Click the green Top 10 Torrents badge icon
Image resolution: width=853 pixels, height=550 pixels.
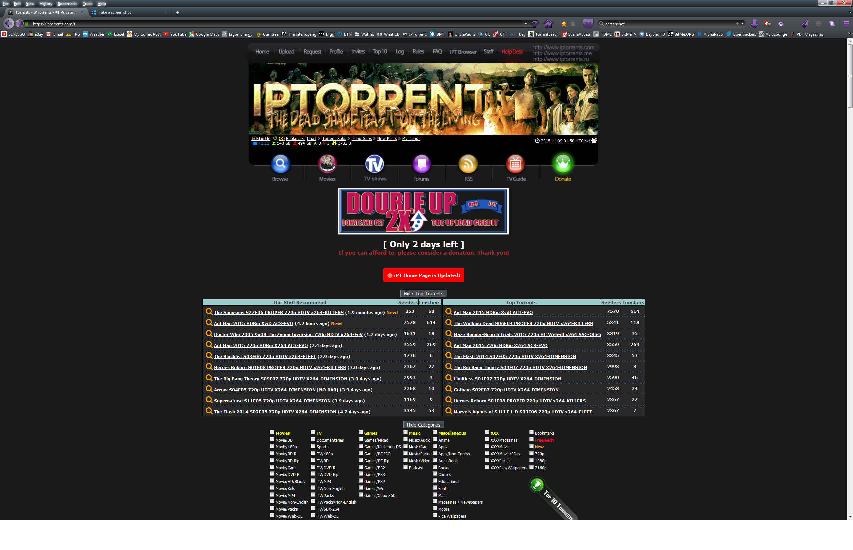(x=537, y=485)
